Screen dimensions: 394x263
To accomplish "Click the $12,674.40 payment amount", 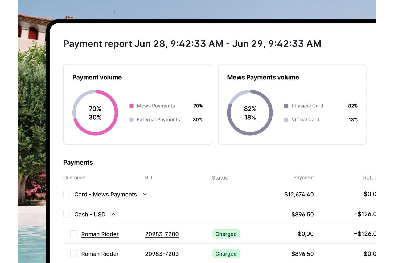I will pos(299,194).
